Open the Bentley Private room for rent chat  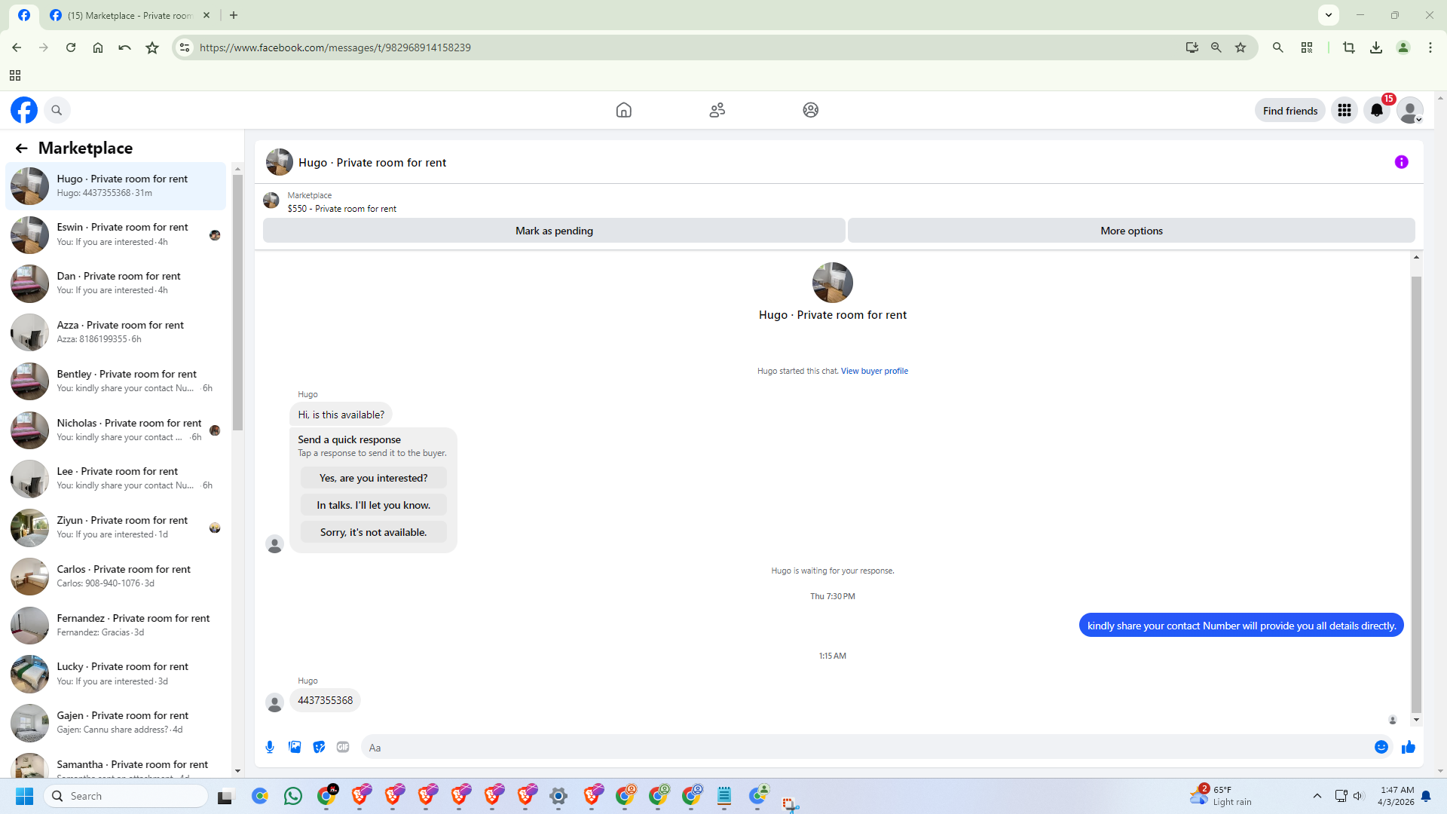coord(115,381)
